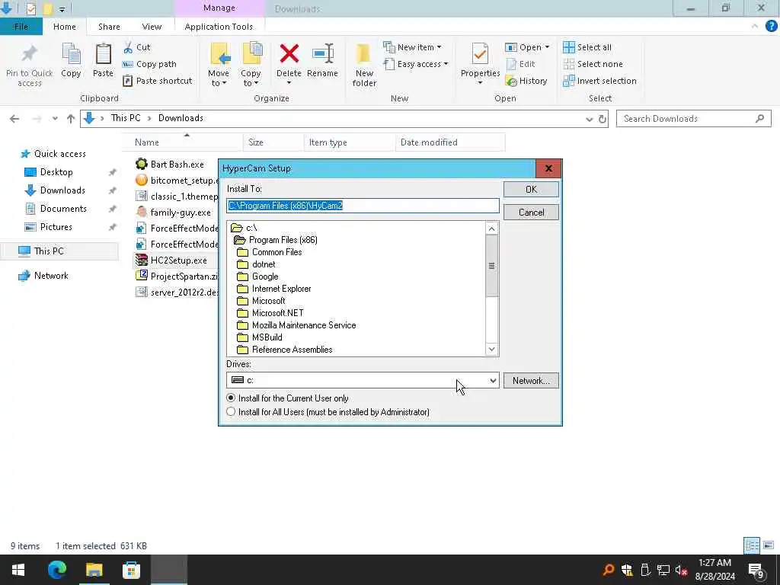Switch to the Share ribbon tab
Image resolution: width=780 pixels, height=585 pixels.
(x=109, y=27)
